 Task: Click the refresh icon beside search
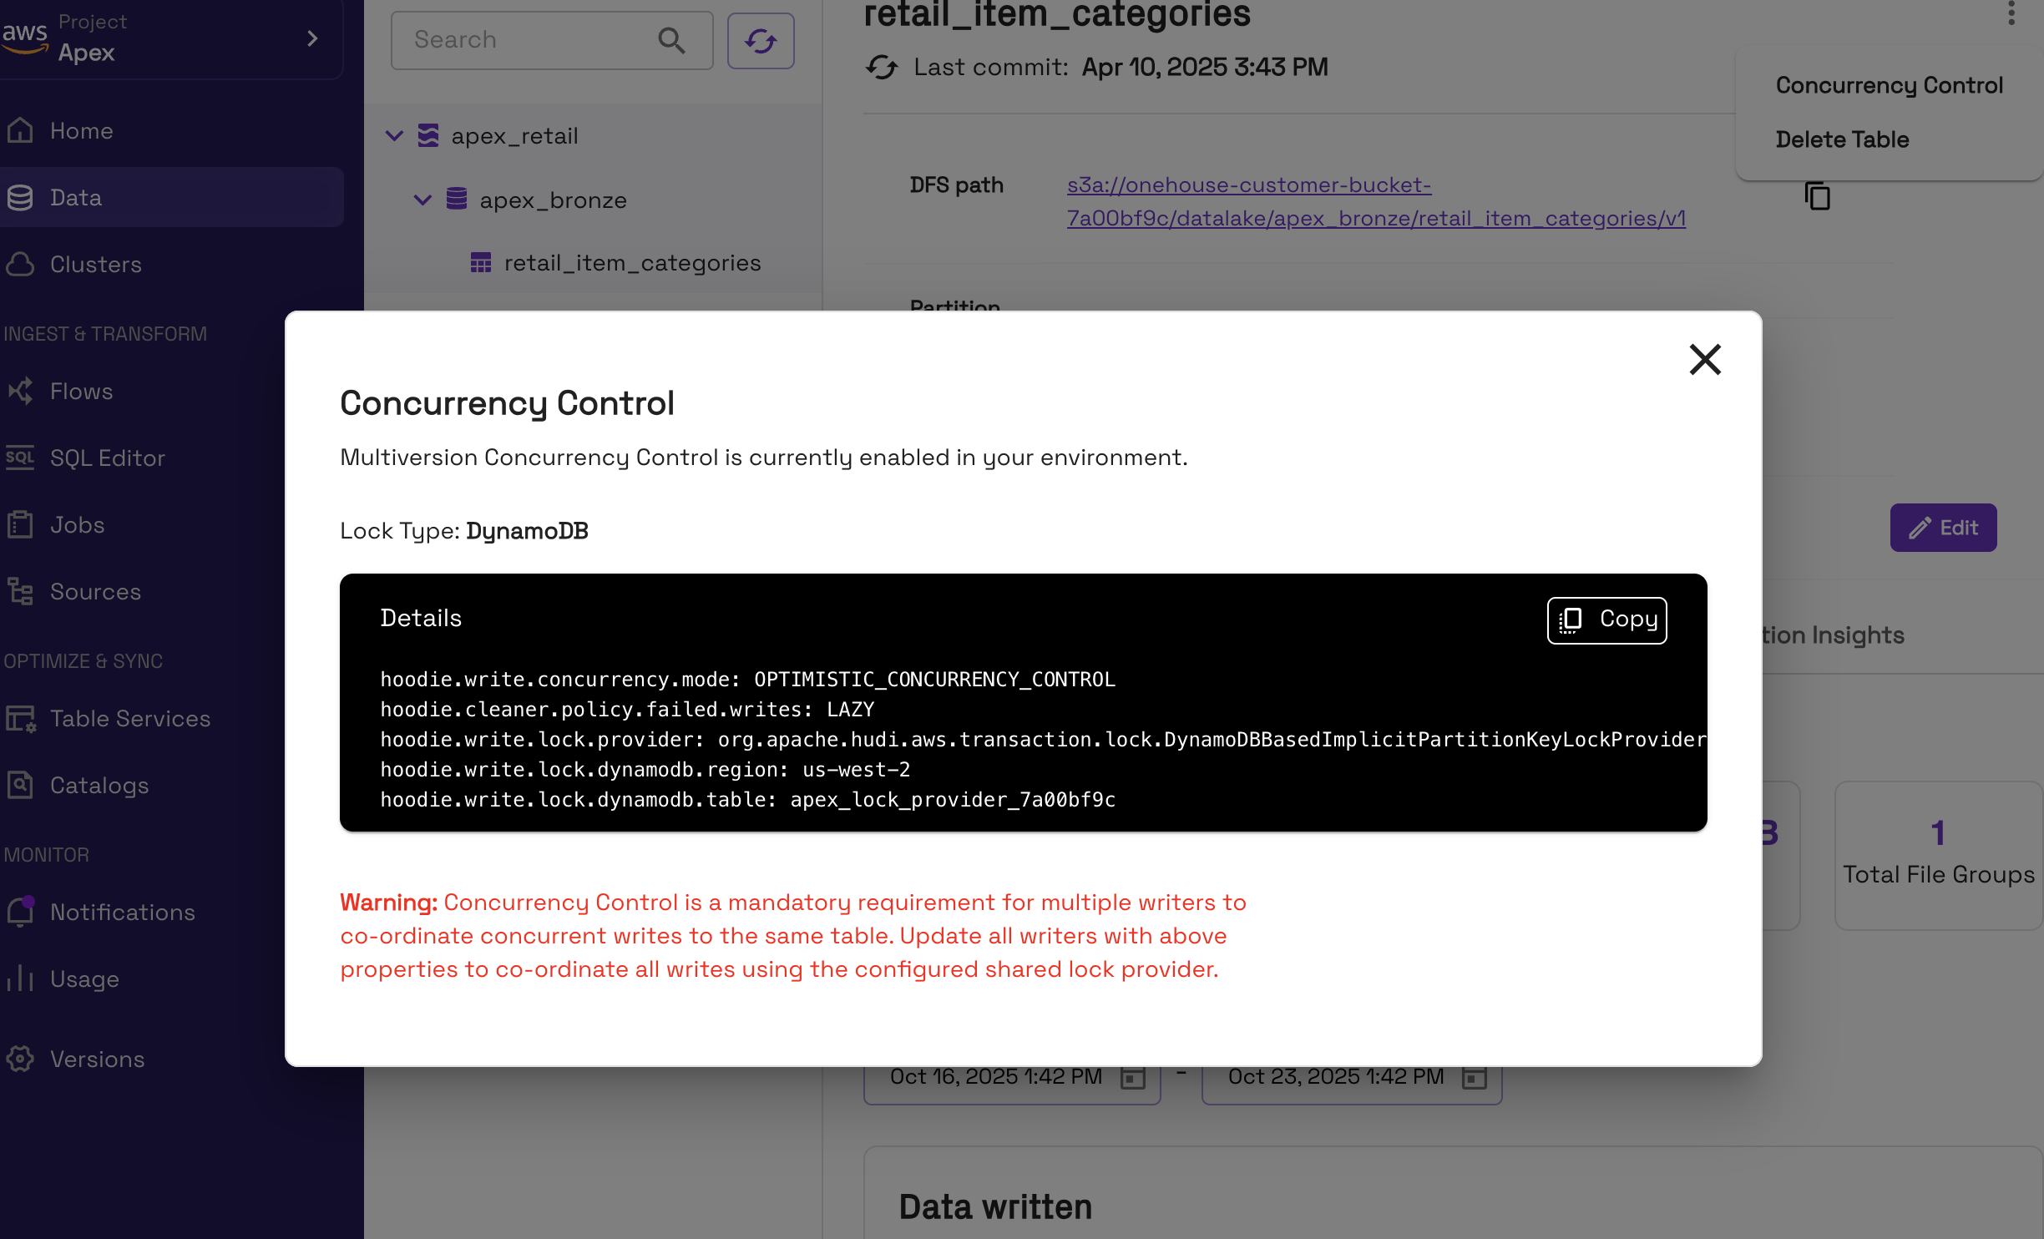click(760, 40)
